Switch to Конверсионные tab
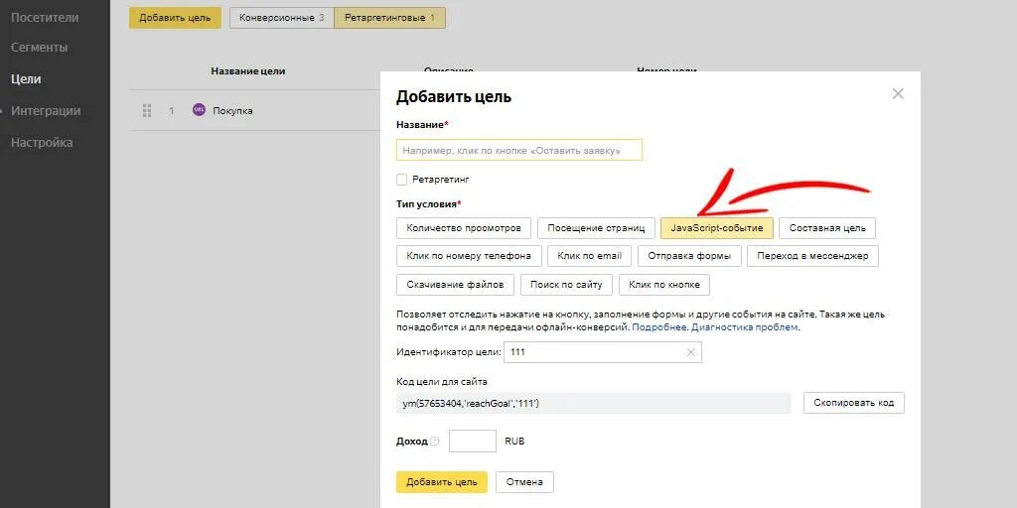 (x=281, y=18)
